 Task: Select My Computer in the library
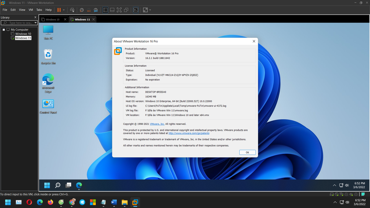(19, 29)
